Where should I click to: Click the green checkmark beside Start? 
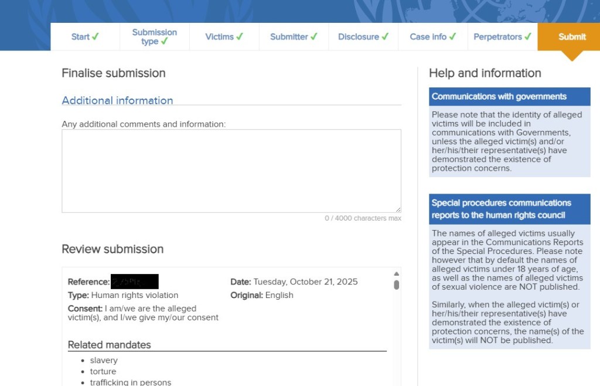(x=96, y=37)
